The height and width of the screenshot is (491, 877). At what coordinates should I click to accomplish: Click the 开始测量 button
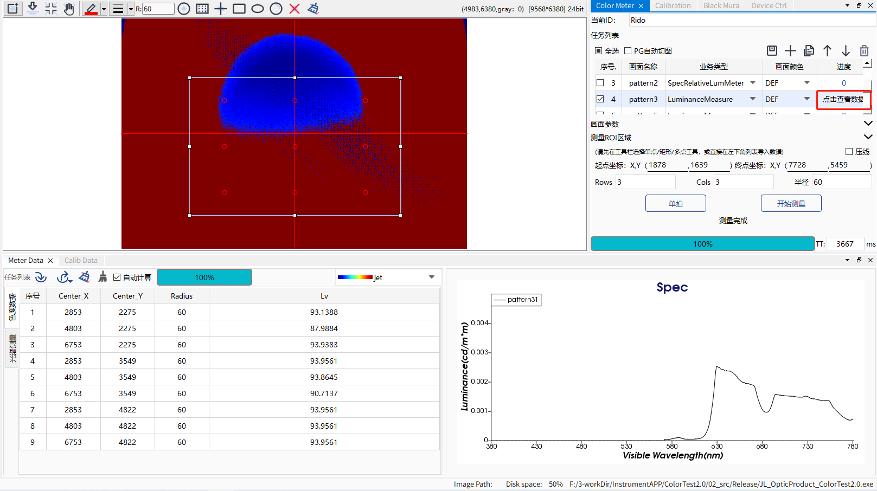[791, 204]
